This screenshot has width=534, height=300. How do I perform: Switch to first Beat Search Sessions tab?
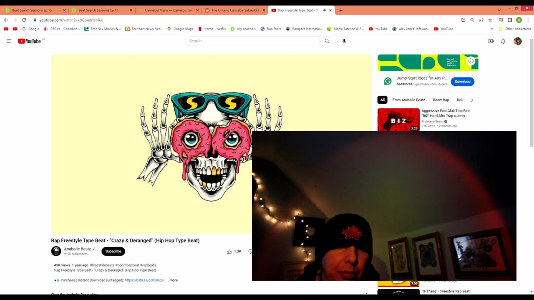(x=32, y=10)
